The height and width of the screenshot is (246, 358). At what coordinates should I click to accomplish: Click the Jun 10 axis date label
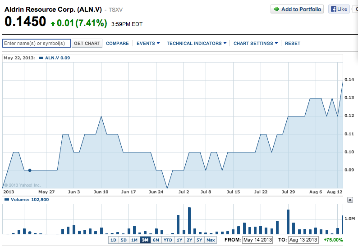[x=101, y=192]
